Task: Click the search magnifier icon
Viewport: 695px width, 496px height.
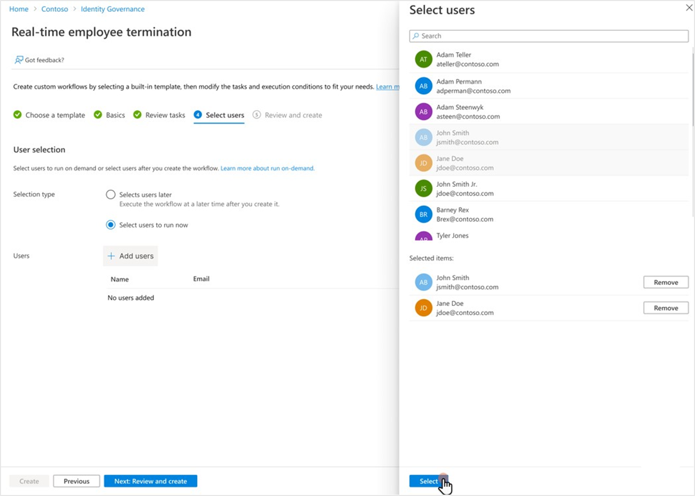Action: click(x=416, y=36)
